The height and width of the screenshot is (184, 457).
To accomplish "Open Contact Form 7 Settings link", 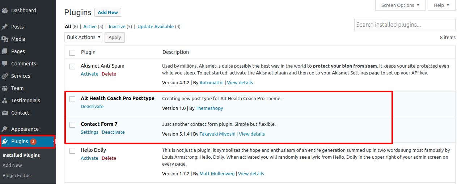I will [x=89, y=132].
